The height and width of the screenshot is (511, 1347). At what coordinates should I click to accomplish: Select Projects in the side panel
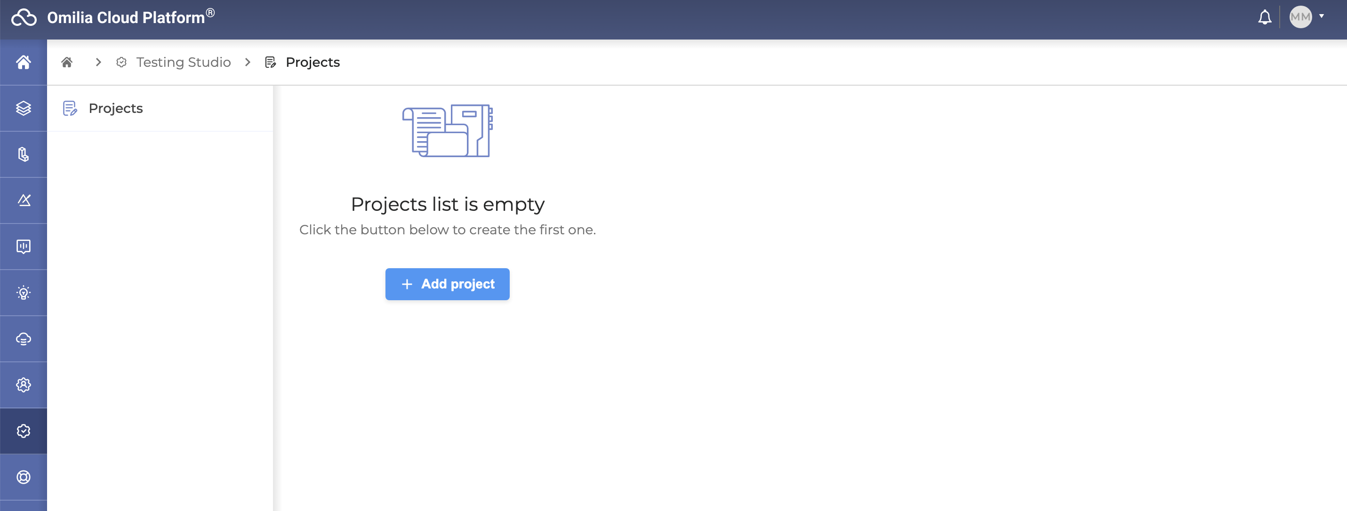tap(116, 108)
